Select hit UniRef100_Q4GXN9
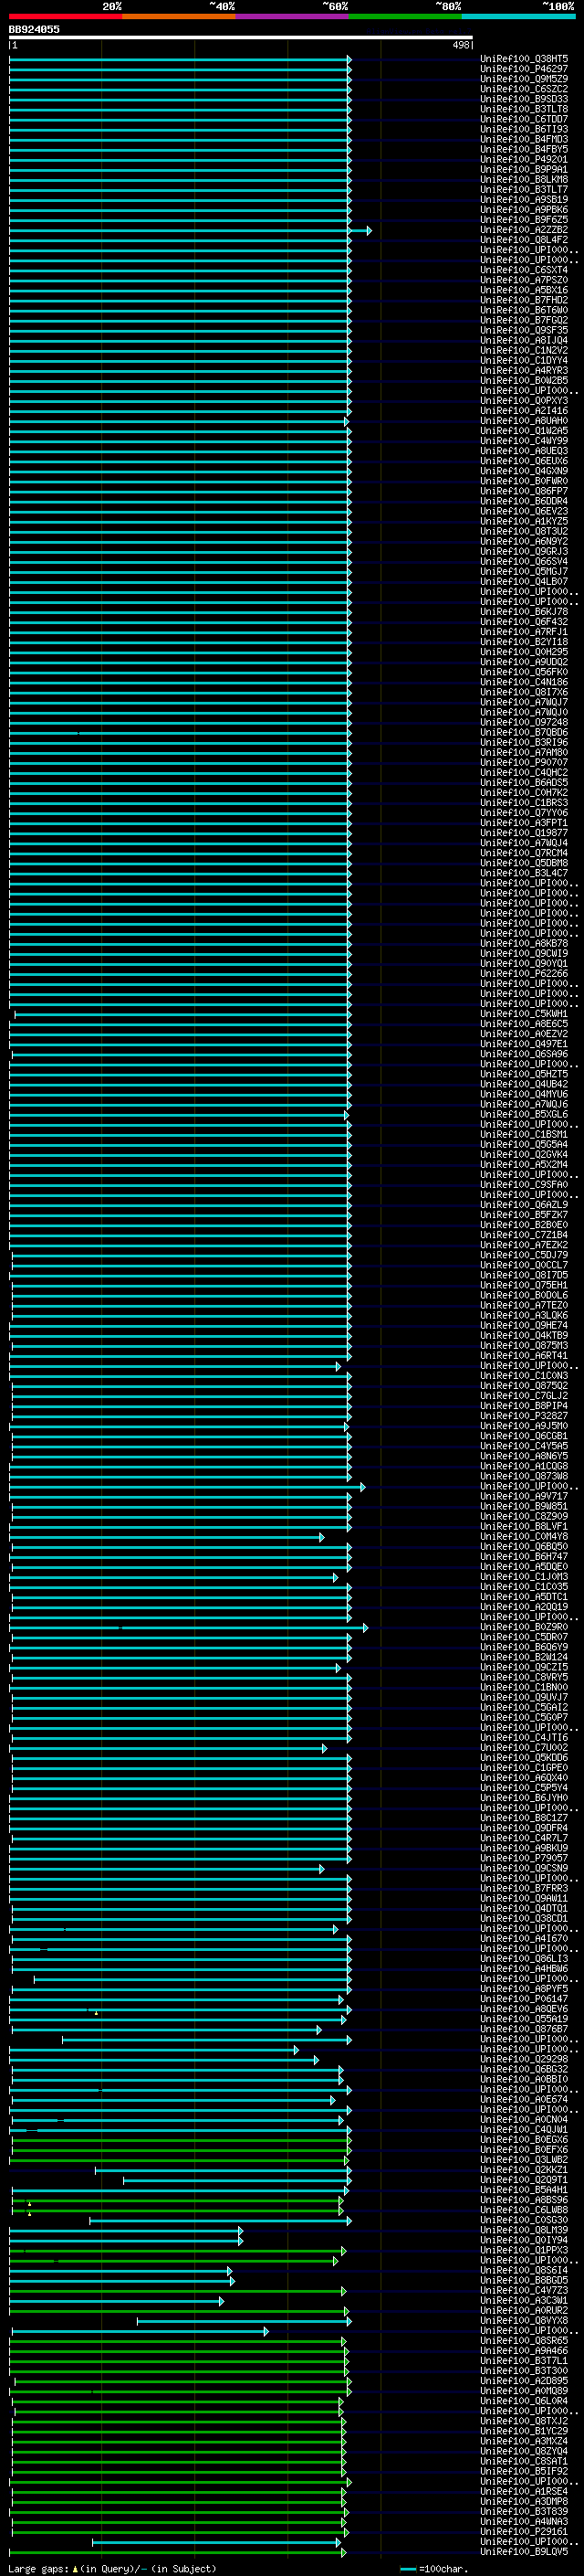Screen dimensions: 584x2576 point(524,471)
